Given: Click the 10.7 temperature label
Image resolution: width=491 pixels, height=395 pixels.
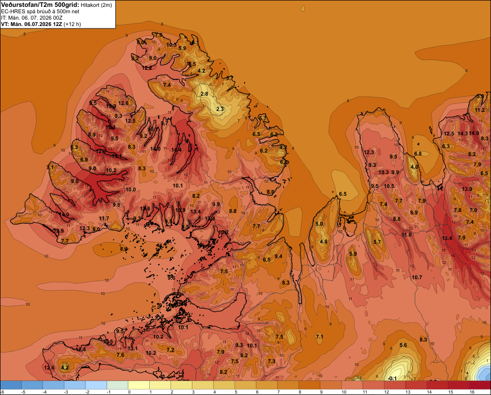Looking at the screenshot, I should pos(417,277).
